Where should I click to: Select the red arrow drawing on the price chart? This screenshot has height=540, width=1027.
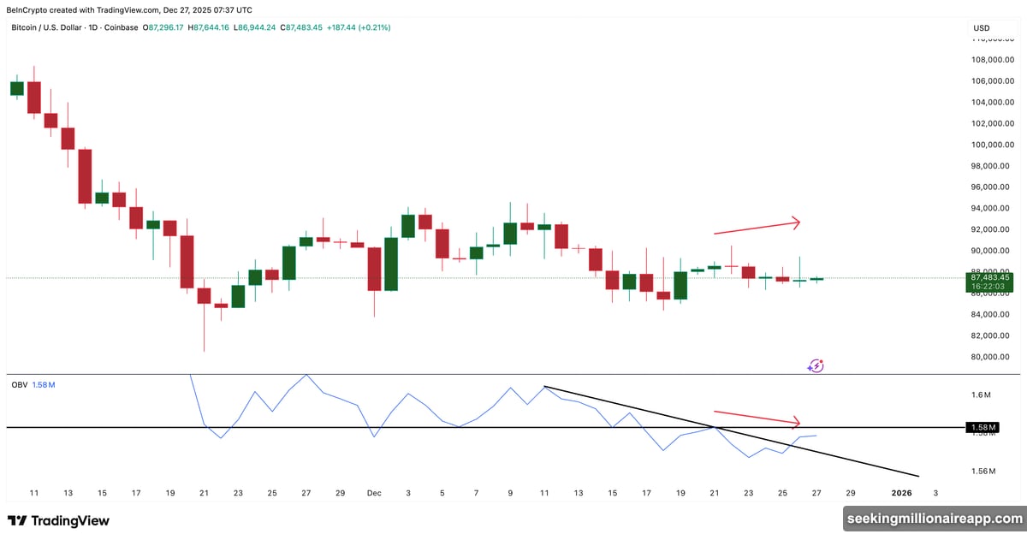click(x=757, y=225)
